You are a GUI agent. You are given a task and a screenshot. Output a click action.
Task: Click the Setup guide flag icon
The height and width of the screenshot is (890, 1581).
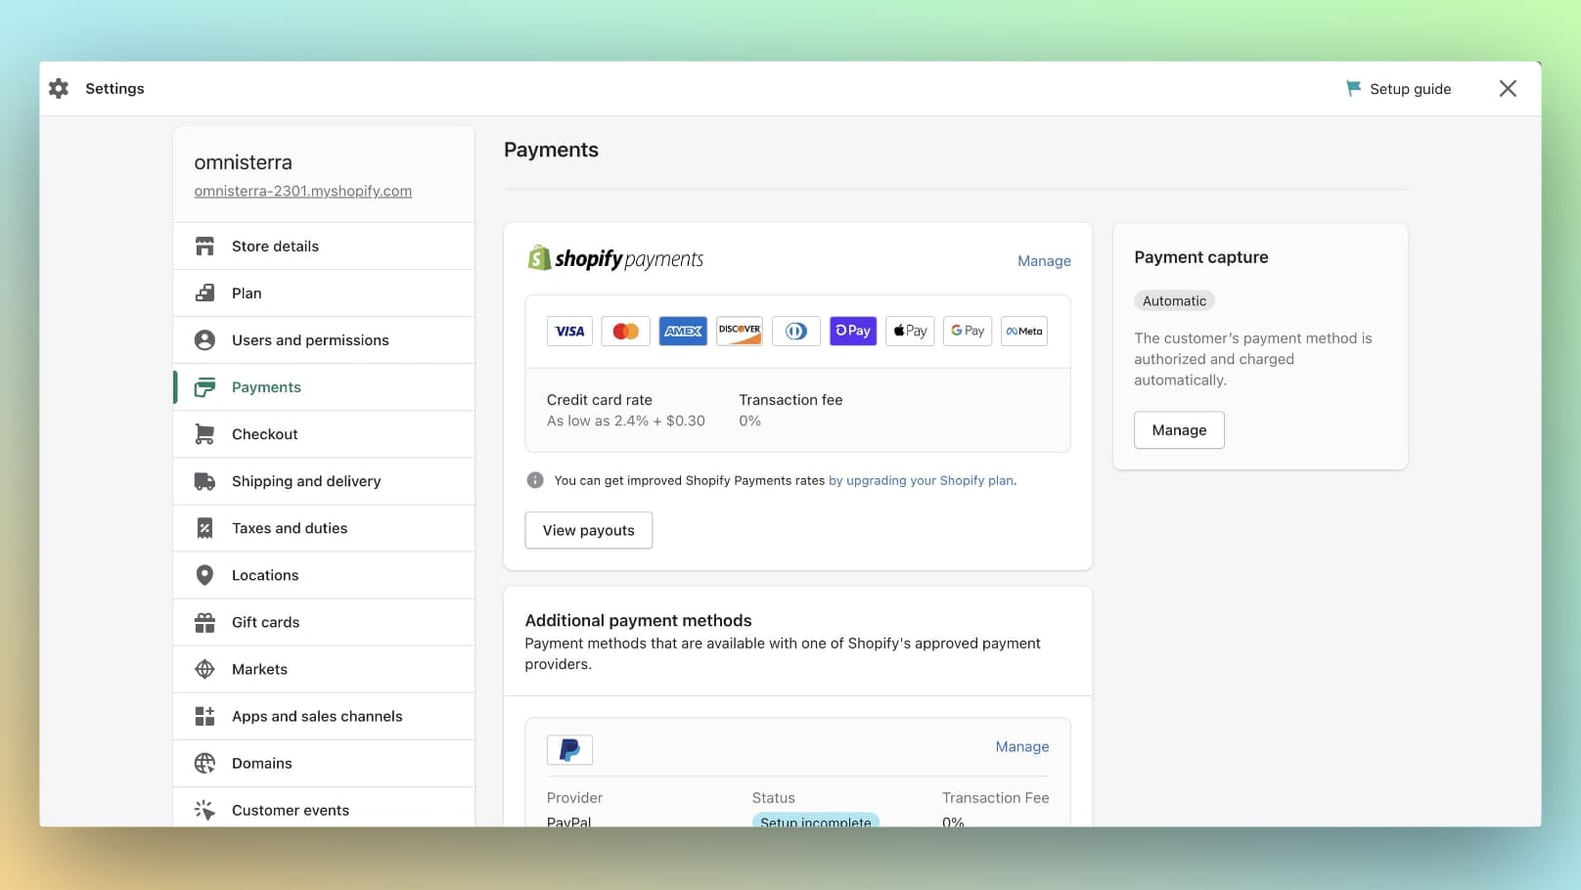pos(1354,89)
